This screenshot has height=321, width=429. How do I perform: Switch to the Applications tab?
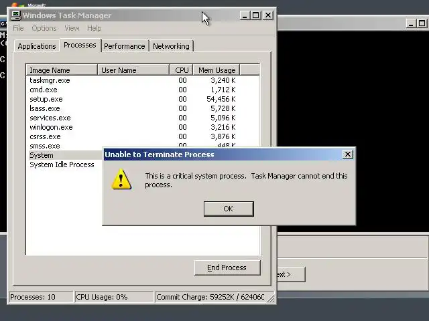pos(37,46)
